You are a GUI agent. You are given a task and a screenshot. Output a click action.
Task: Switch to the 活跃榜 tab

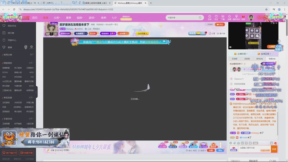[247, 59]
